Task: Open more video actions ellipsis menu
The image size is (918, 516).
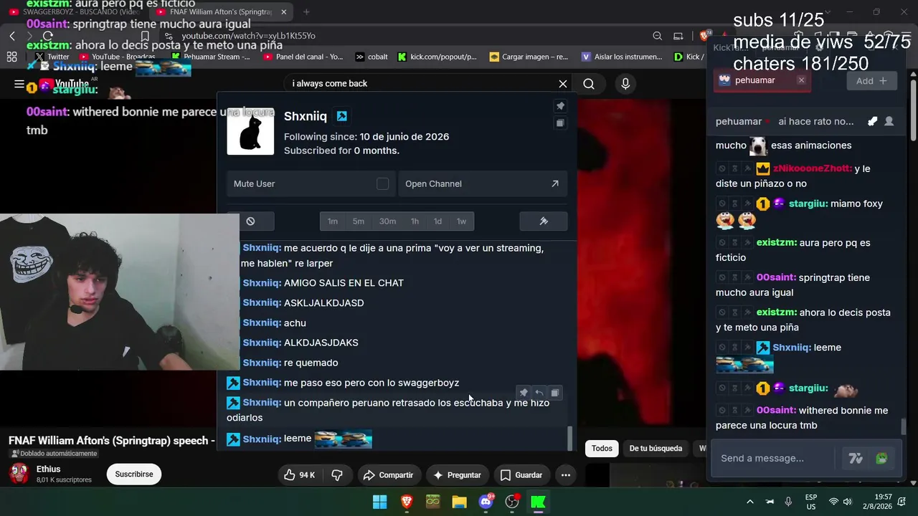Action: click(x=566, y=475)
